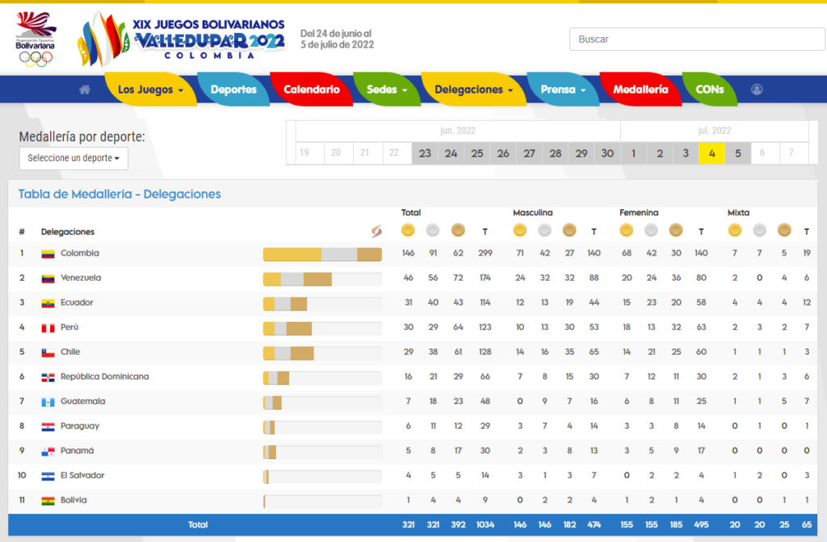Click the Paraguay flag icon
The image size is (827, 542).
(48, 427)
